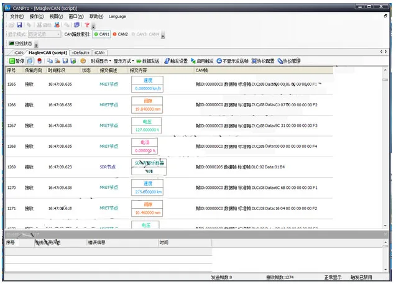This screenshot has width=396, height=284.
Task: Click the blue floppy save icon in top toolbar
Action: 19,25
